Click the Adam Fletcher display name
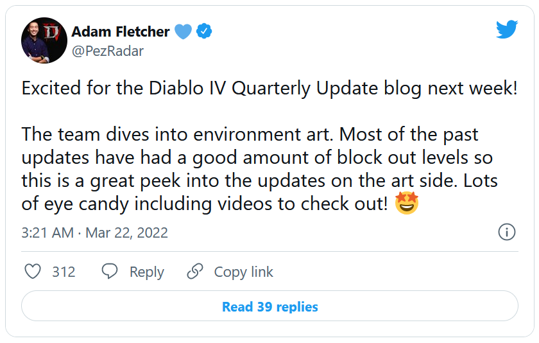This screenshot has width=539, height=343. 121,31
